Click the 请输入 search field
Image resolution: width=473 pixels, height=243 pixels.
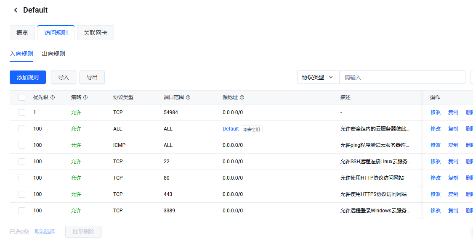402,77
